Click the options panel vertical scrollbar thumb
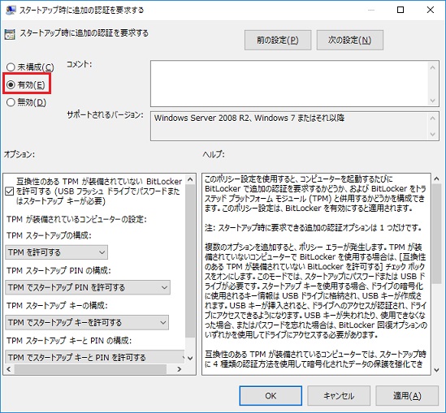The width and height of the screenshot is (446, 413). click(x=190, y=261)
